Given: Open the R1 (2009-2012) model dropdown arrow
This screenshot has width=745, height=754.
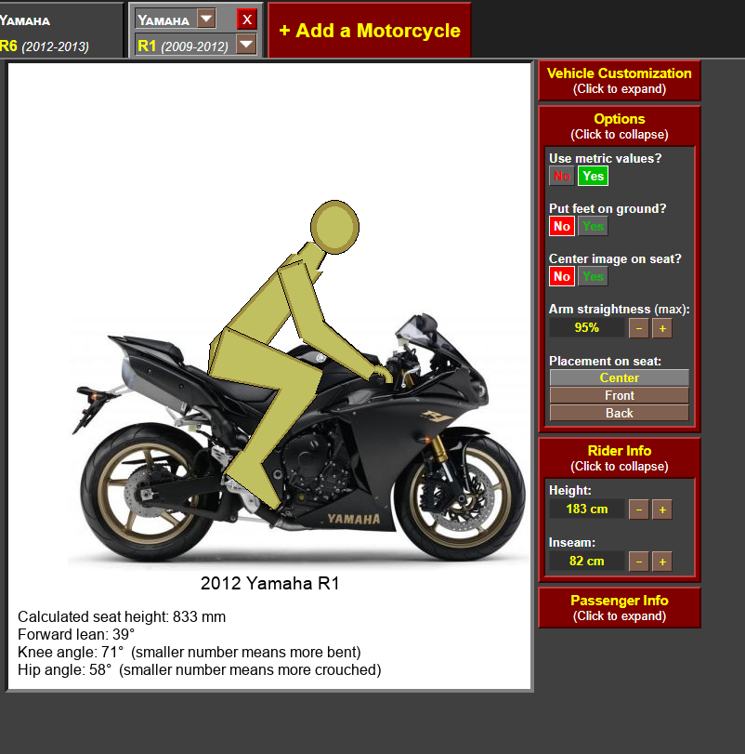Looking at the screenshot, I should pos(246,45).
